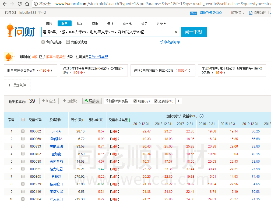271x203 pixels.
Task: Open 设为收藏问句 link
Action: pos(170,42)
